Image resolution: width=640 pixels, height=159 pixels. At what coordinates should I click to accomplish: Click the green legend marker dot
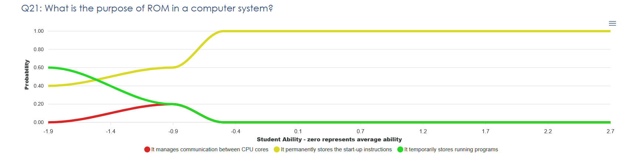coord(400,149)
